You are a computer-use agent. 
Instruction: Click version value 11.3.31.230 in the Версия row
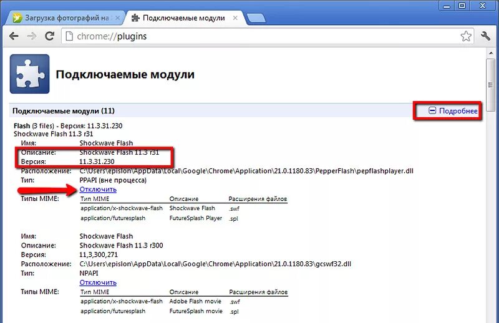point(97,161)
